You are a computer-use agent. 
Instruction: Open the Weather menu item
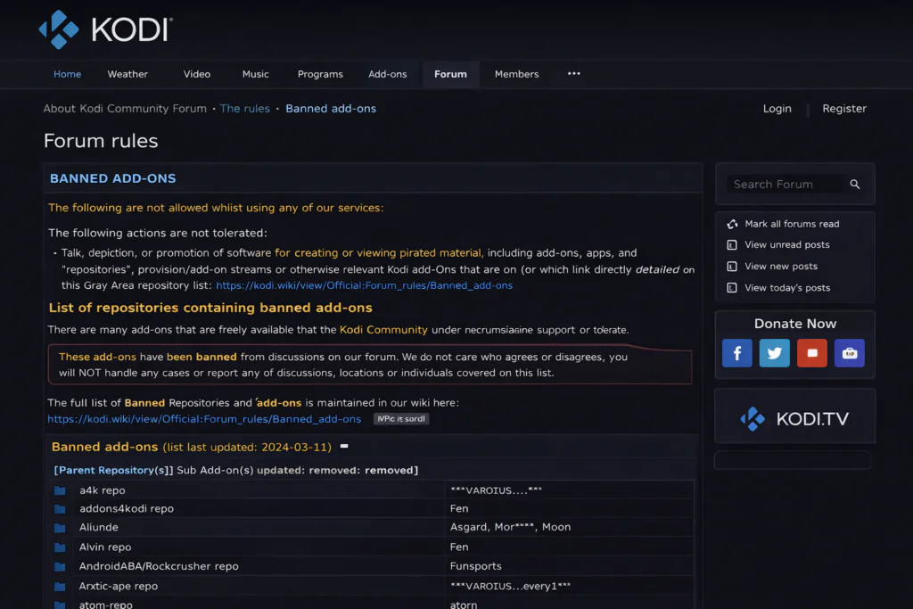(x=127, y=74)
